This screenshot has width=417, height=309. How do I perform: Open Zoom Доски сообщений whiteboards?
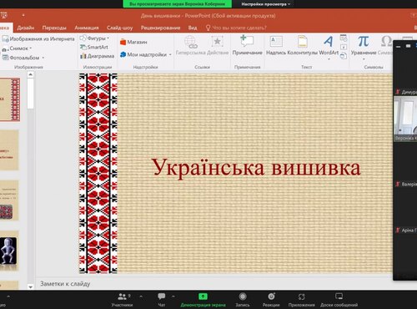pyautogui.click(x=339, y=300)
